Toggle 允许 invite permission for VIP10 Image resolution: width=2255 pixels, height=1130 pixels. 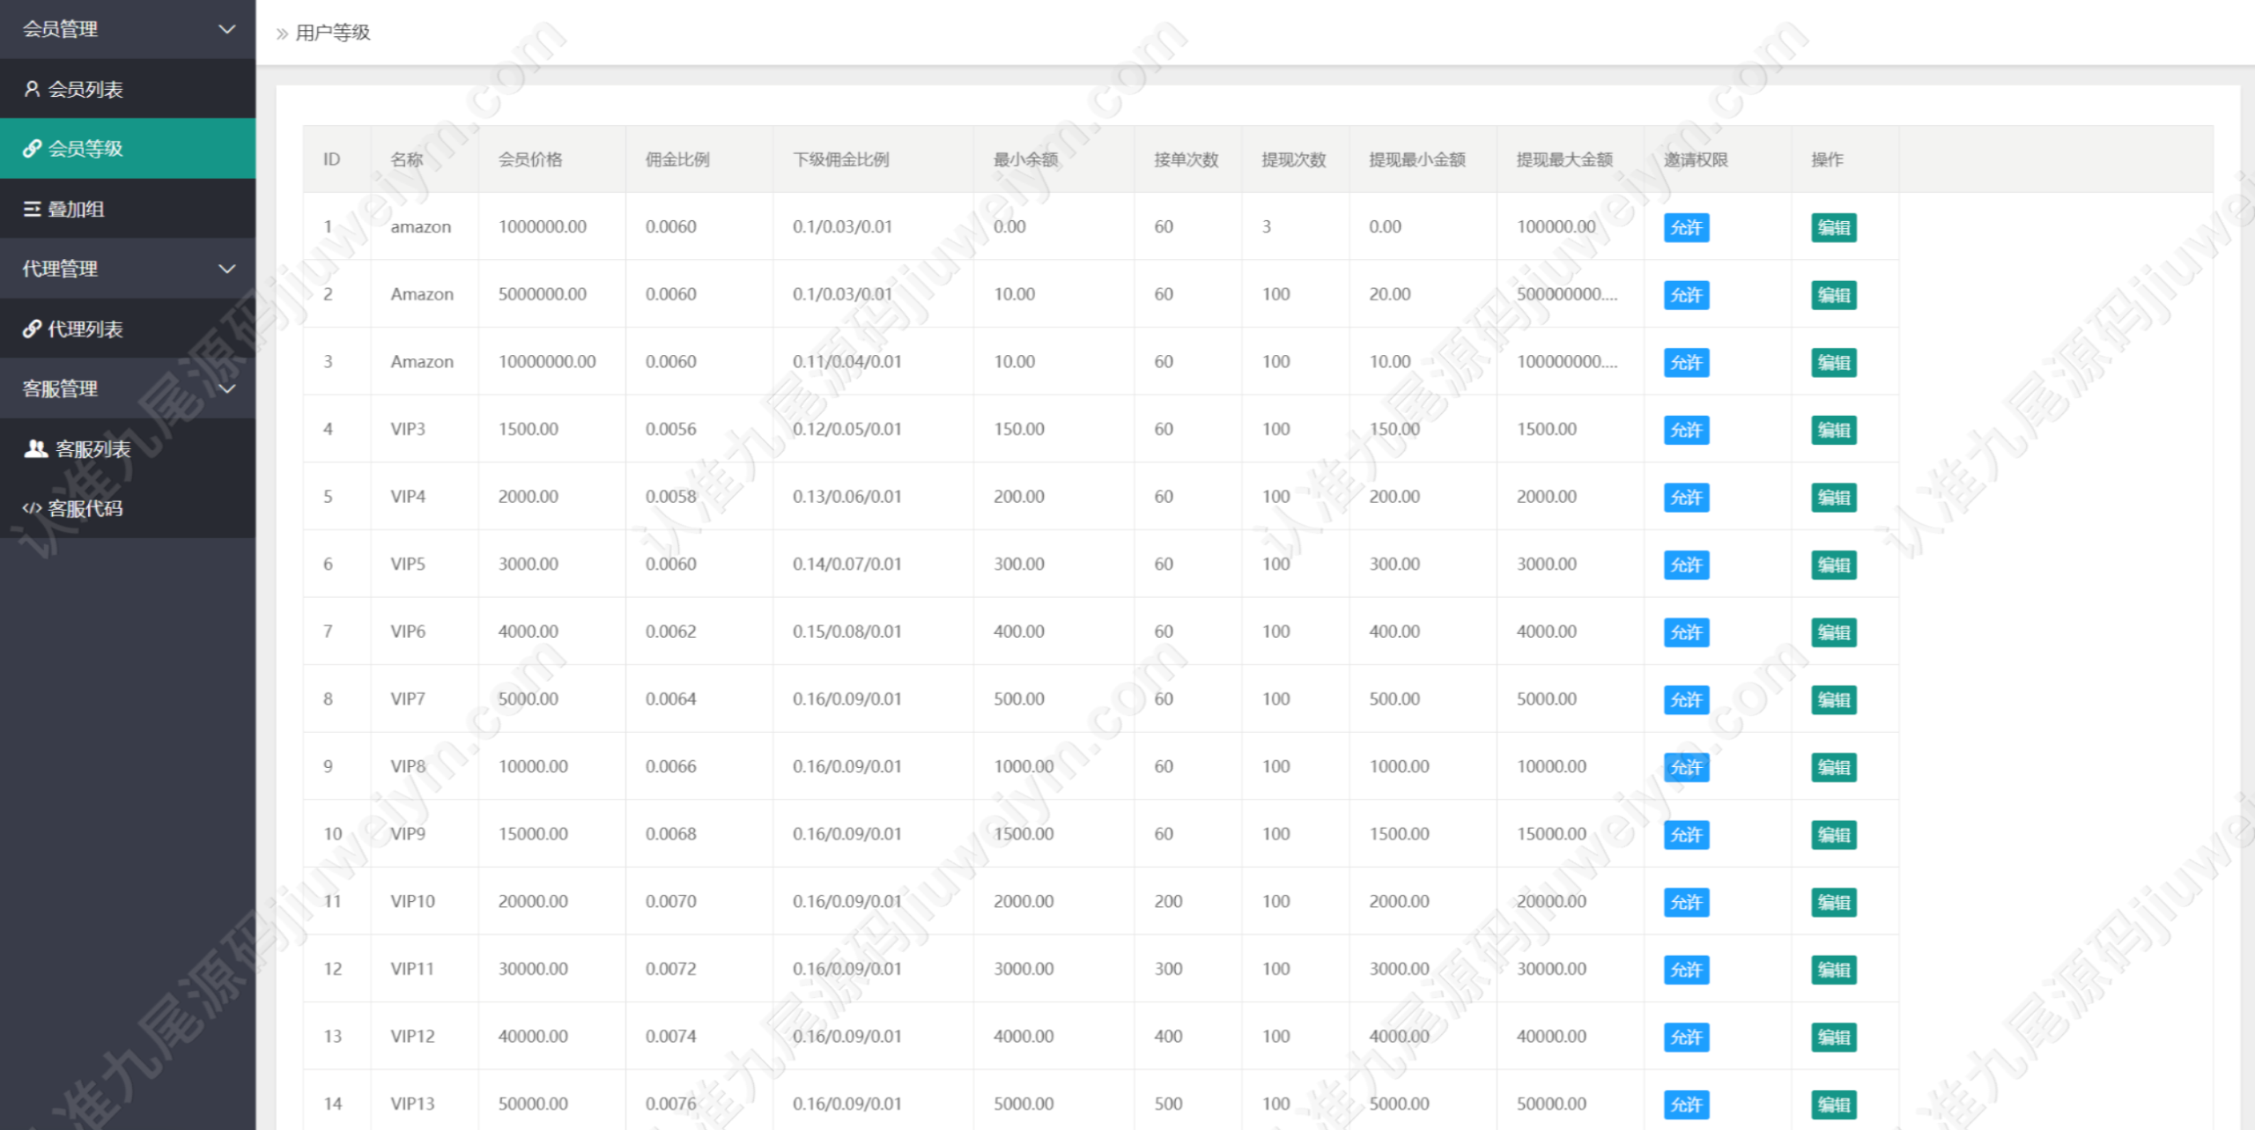tap(1686, 902)
